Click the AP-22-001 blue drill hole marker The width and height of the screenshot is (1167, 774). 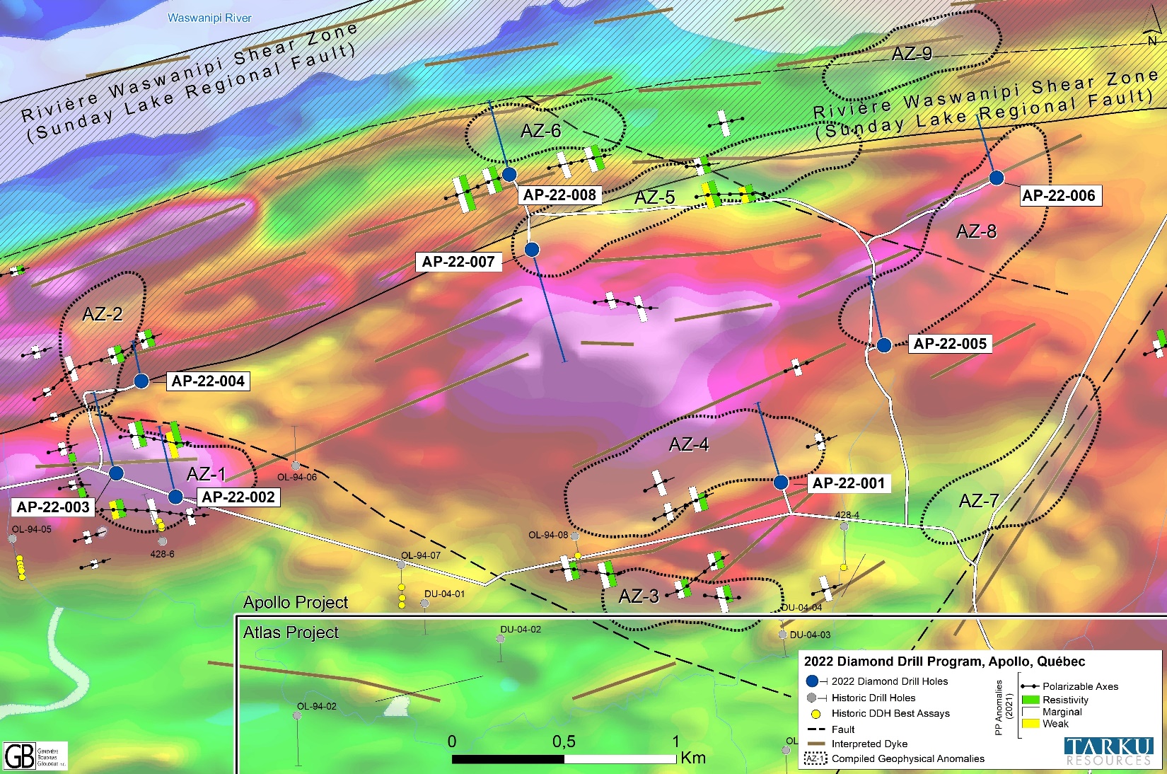point(780,483)
